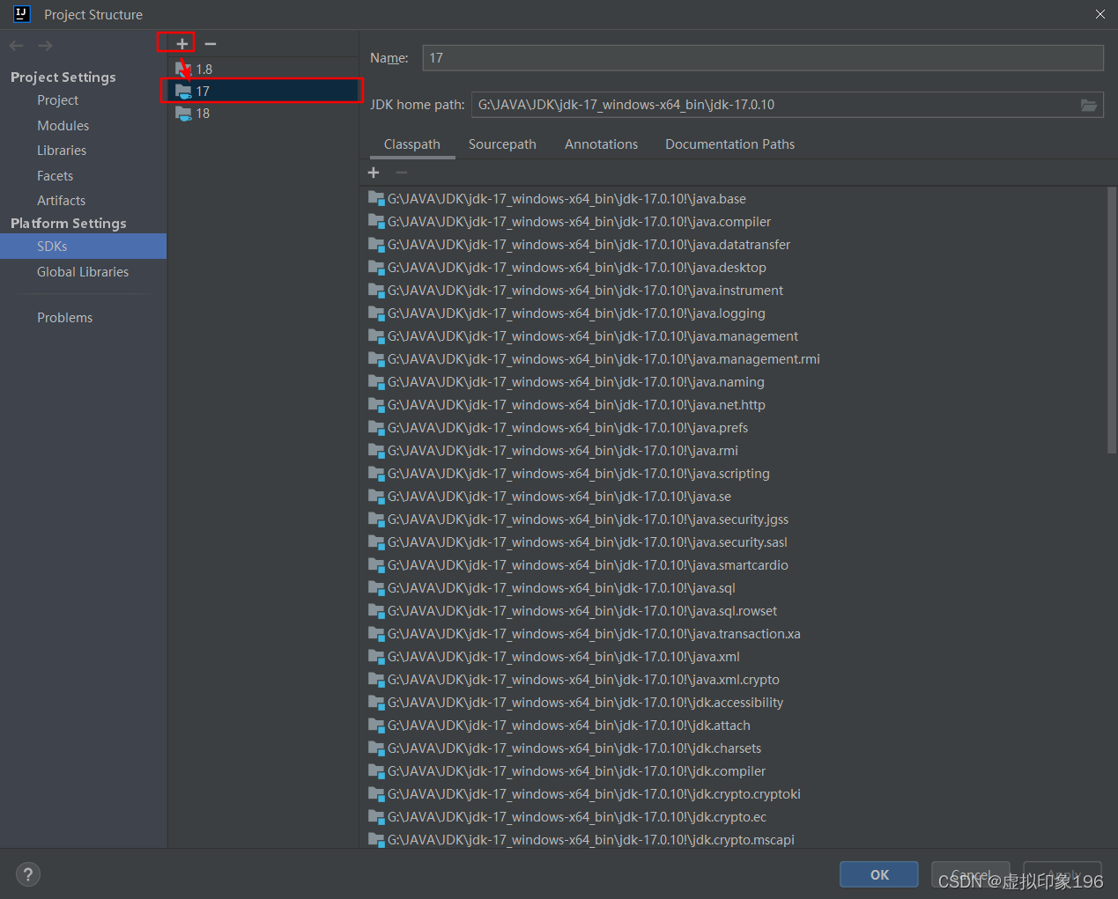This screenshot has height=899, width=1118.
Task: Click inside the Name input field
Action: (762, 58)
